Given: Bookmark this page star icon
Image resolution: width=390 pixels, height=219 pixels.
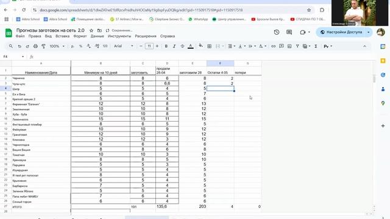Looking at the screenshot, I should (x=309, y=10).
